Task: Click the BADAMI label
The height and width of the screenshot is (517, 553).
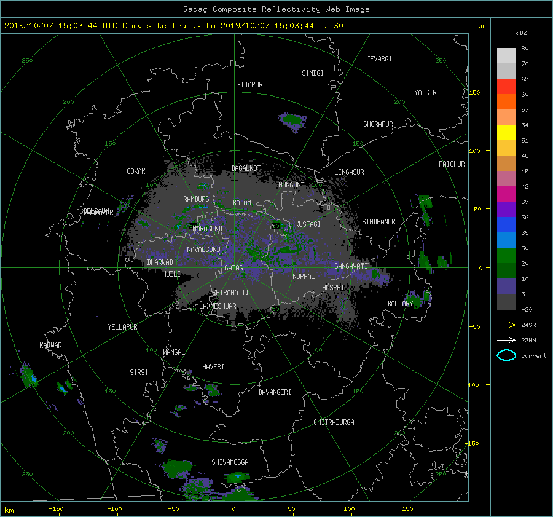Action: click(x=243, y=203)
